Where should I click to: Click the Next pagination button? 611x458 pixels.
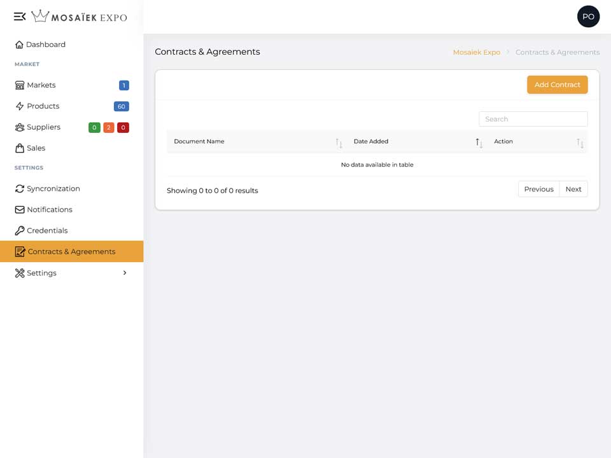tap(573, 190)
